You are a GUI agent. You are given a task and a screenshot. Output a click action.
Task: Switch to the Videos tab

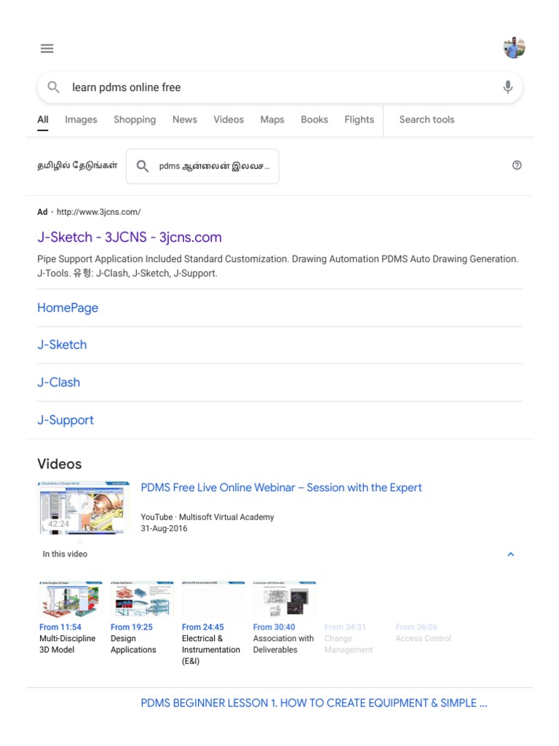click(228, 120)
